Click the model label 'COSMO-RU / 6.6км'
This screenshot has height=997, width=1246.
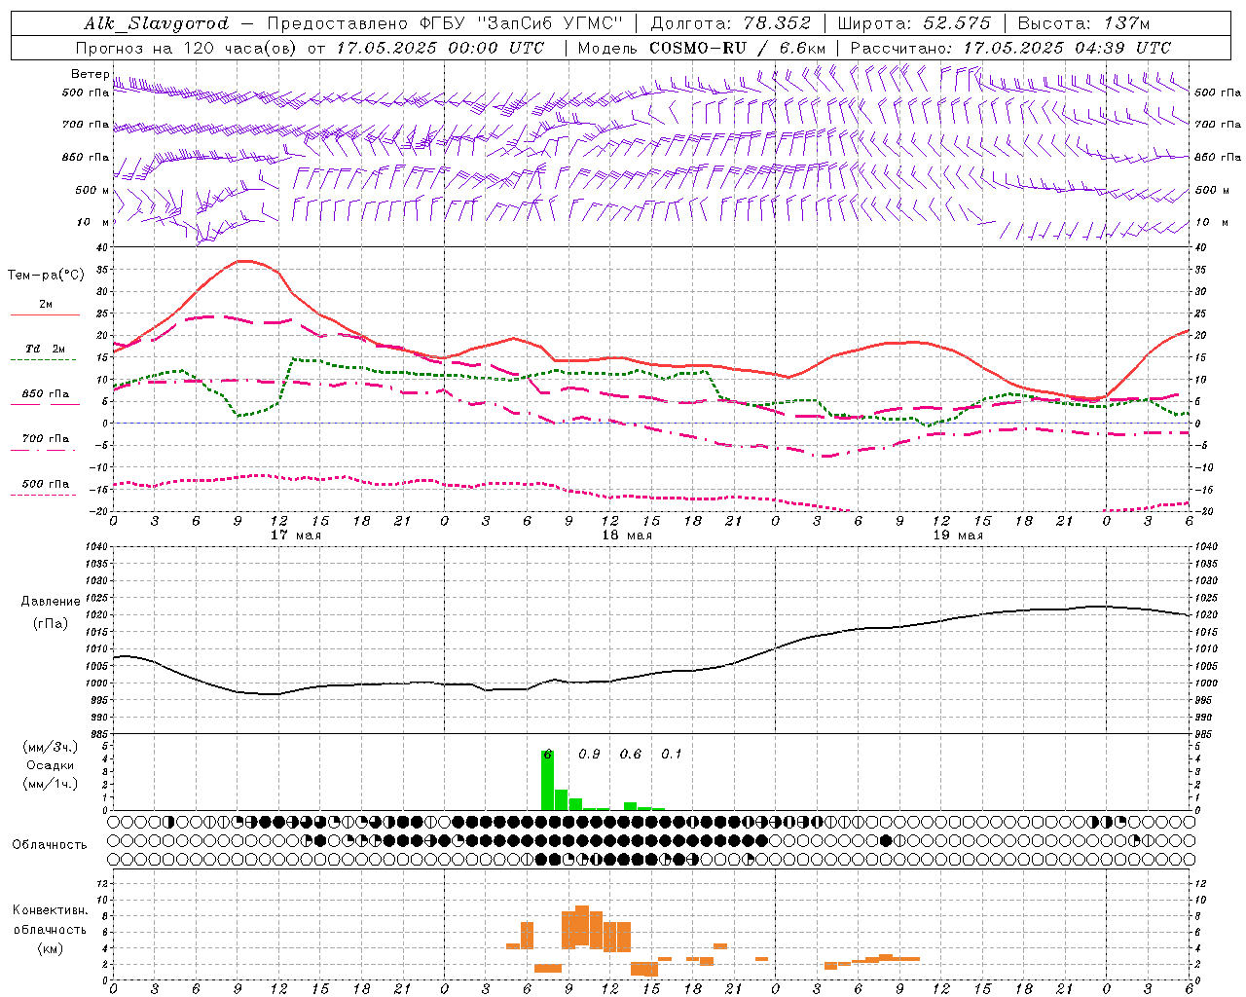tap(738, 48)
